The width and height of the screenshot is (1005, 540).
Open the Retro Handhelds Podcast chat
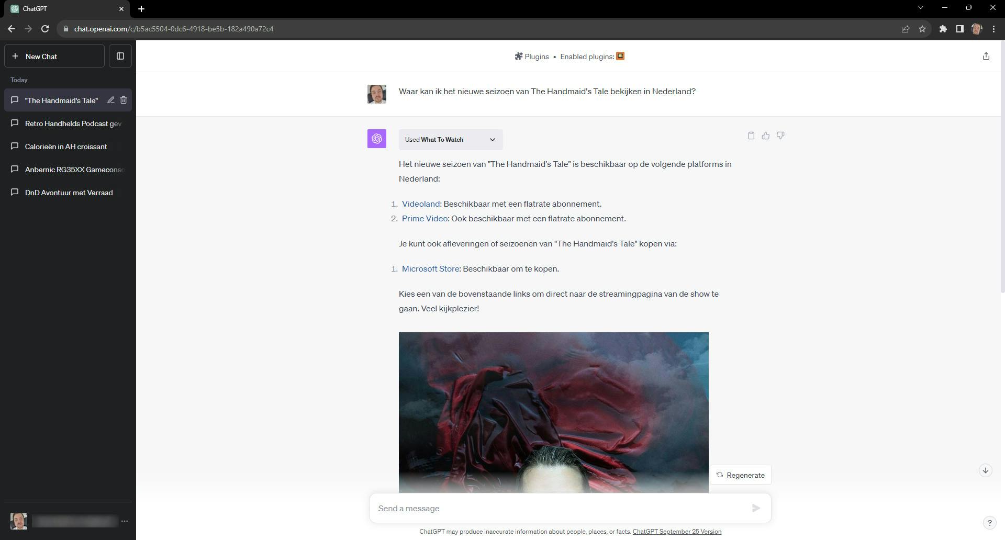[68, 123]
